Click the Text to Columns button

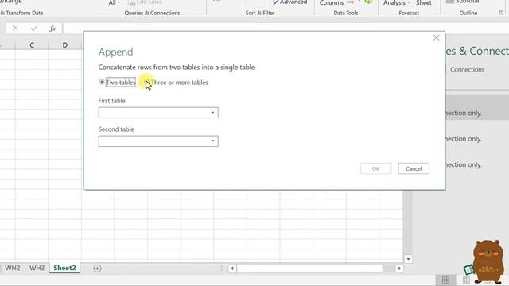click(x=332, y=3)
